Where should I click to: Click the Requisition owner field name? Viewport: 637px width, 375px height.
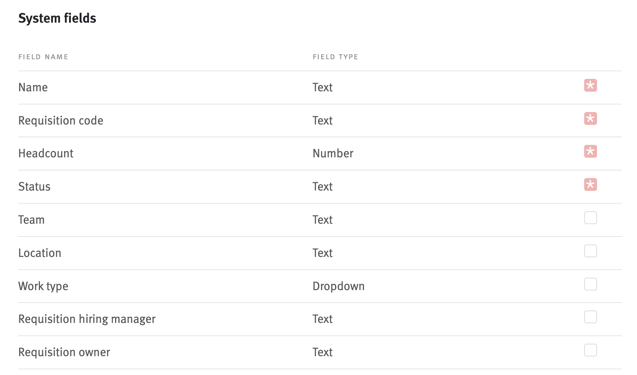(64, 352)
